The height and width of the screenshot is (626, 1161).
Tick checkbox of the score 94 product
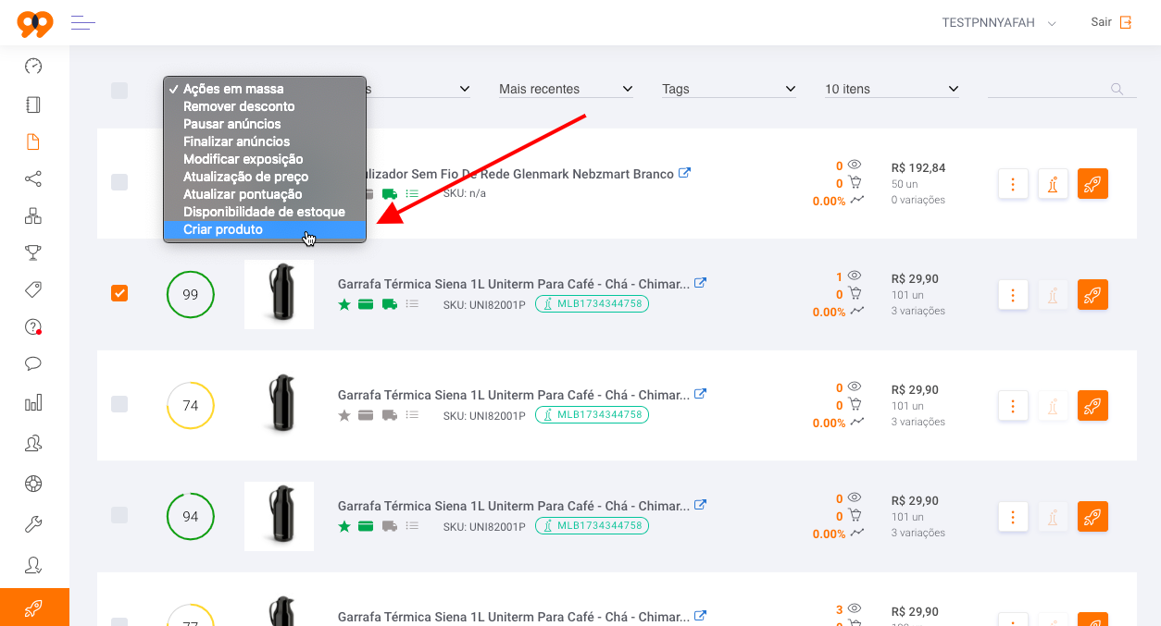[x=119, y=515]
